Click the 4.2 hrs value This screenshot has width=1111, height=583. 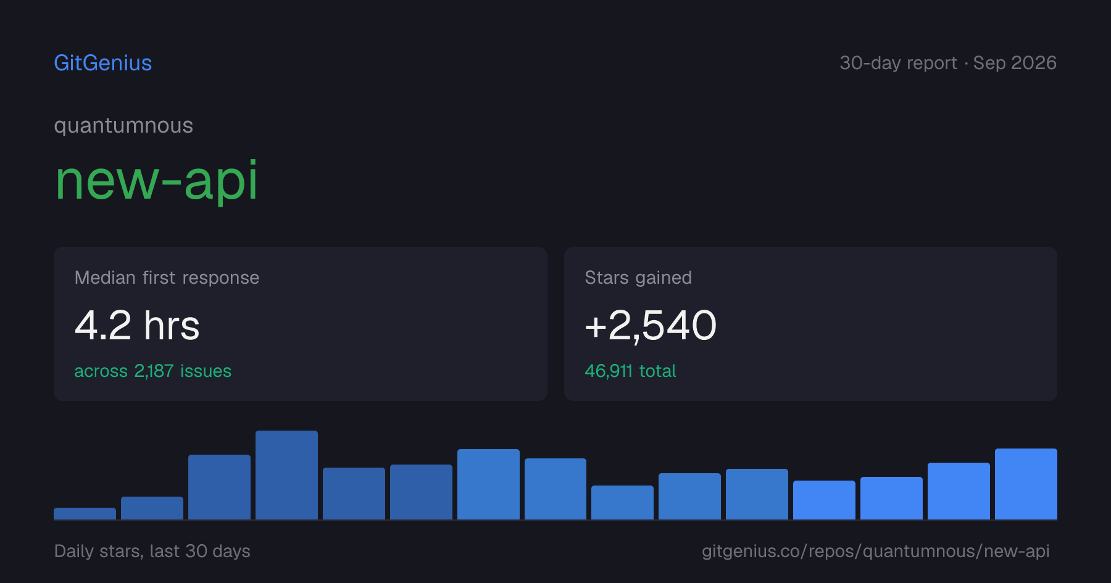pyautogui.click(x=137, y=325)
